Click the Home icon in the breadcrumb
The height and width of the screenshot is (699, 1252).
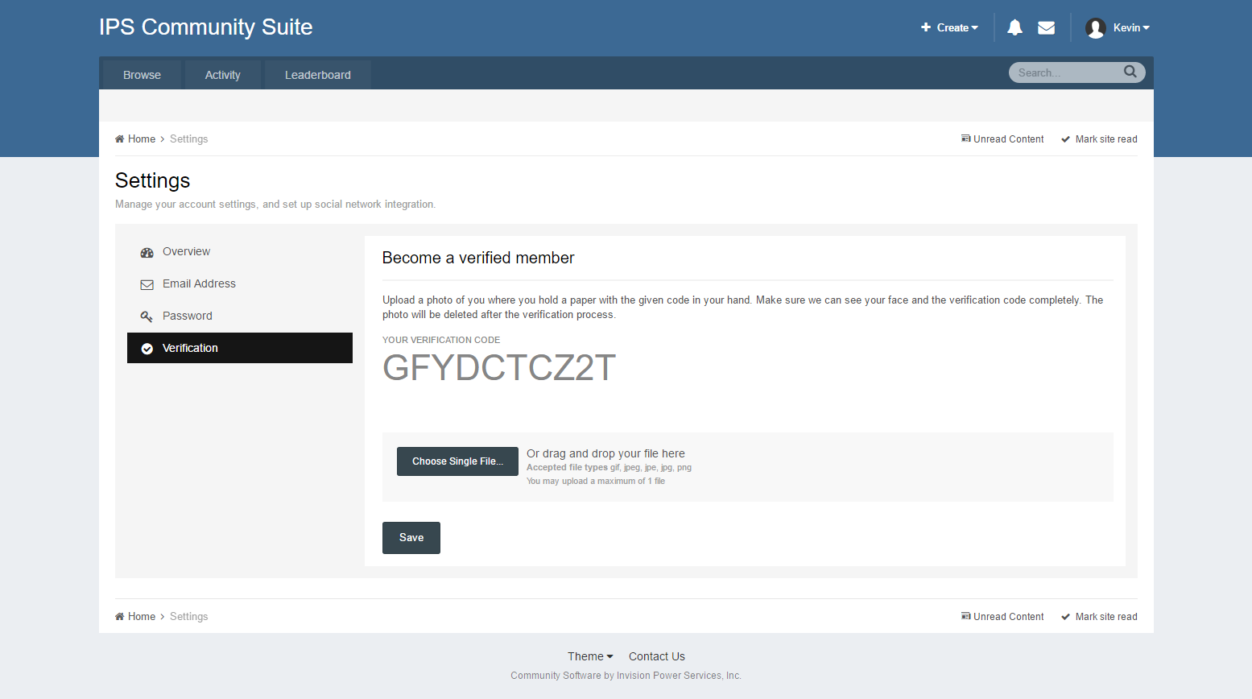point(121,138)
